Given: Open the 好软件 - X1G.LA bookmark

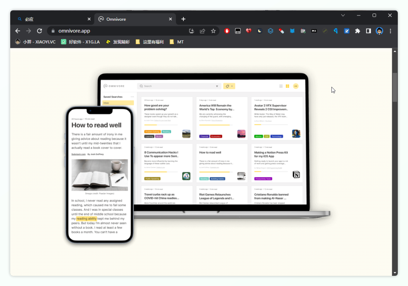Looking at the screenshot, I should [80, 42].
